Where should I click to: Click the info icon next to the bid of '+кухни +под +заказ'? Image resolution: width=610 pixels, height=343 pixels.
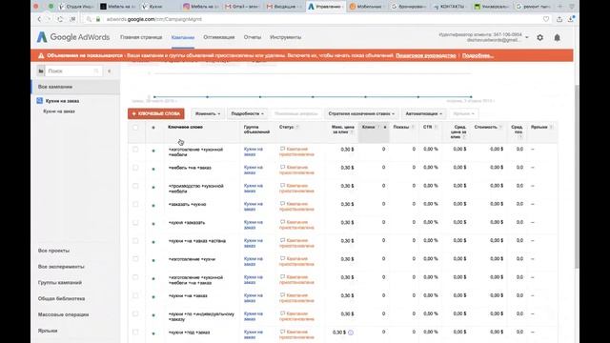(351, 333)
